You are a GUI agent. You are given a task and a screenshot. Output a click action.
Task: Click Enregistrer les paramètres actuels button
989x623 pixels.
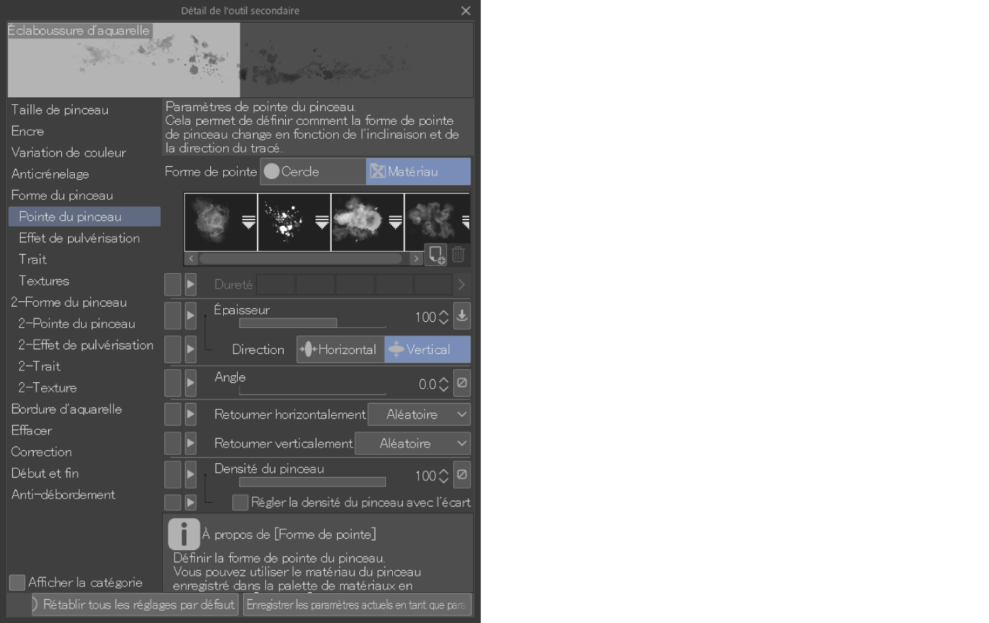[356, 604]
